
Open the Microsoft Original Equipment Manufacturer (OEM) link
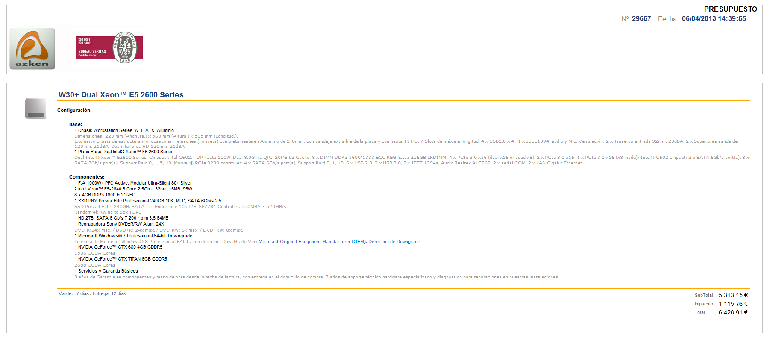312,242
